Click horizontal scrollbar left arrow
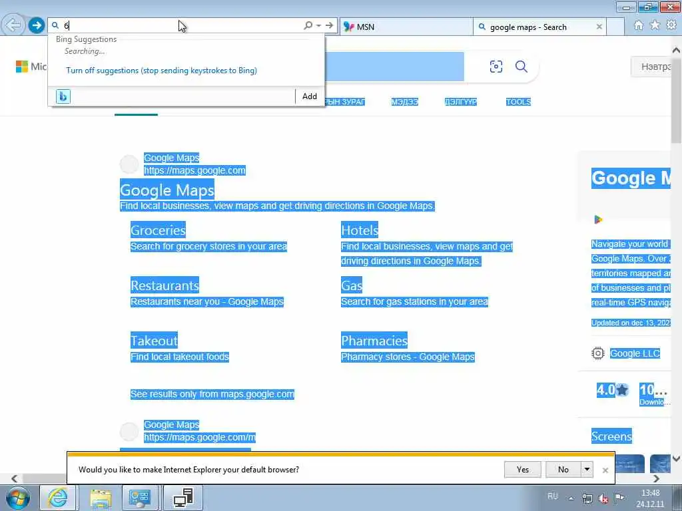 15,478
